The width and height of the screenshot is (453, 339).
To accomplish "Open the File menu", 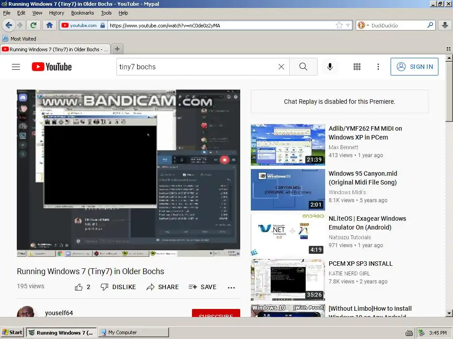I will 7,13.
